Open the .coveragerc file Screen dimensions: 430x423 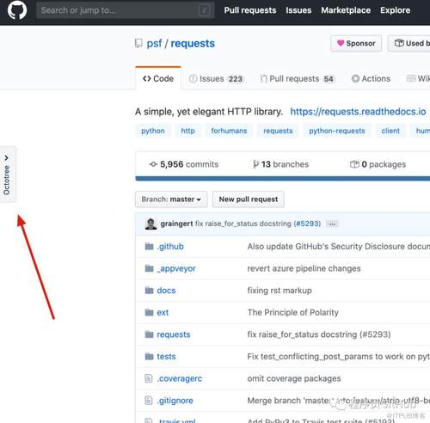pos(180,378)
